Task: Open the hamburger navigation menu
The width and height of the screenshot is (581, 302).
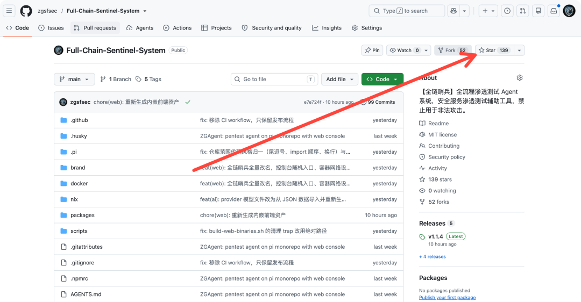Action: pos(9,11)
